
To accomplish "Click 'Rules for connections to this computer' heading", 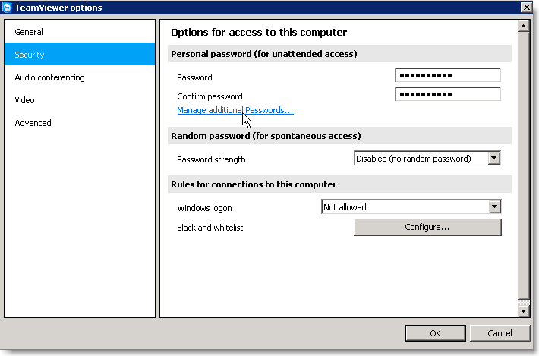I will (254, 184).
